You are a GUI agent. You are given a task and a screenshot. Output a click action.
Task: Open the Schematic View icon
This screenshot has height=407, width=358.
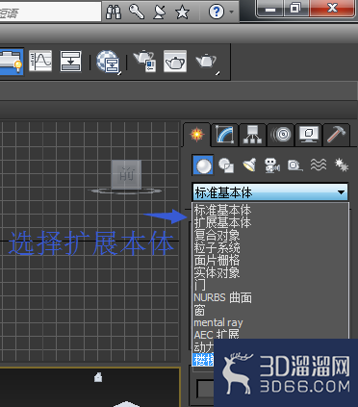click(x=71, y=61)
